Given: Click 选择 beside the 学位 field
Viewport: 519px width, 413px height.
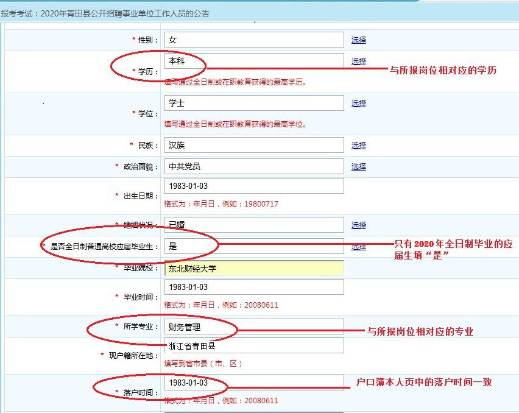Looking at the screenshot, I should (x=358, y=104).
